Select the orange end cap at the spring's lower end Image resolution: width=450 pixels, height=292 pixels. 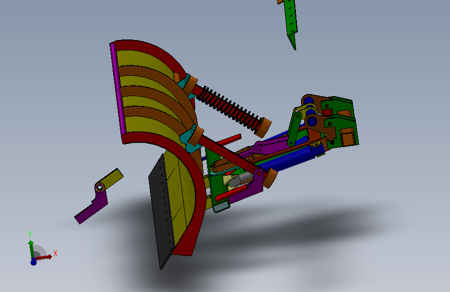263,127
